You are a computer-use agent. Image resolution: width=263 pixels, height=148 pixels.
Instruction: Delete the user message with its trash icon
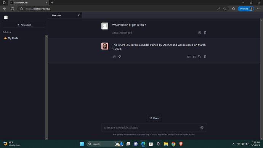205,33
